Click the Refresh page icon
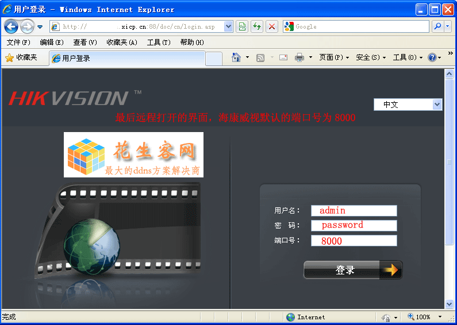The image size is (457, 325). click(x=257, y=26)
